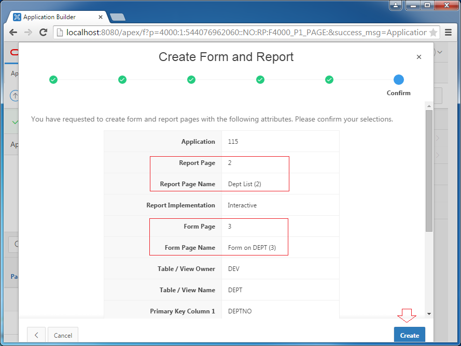Click the Report Page Name label
Viewport: 461px width, 346px height.
point(188,184)
